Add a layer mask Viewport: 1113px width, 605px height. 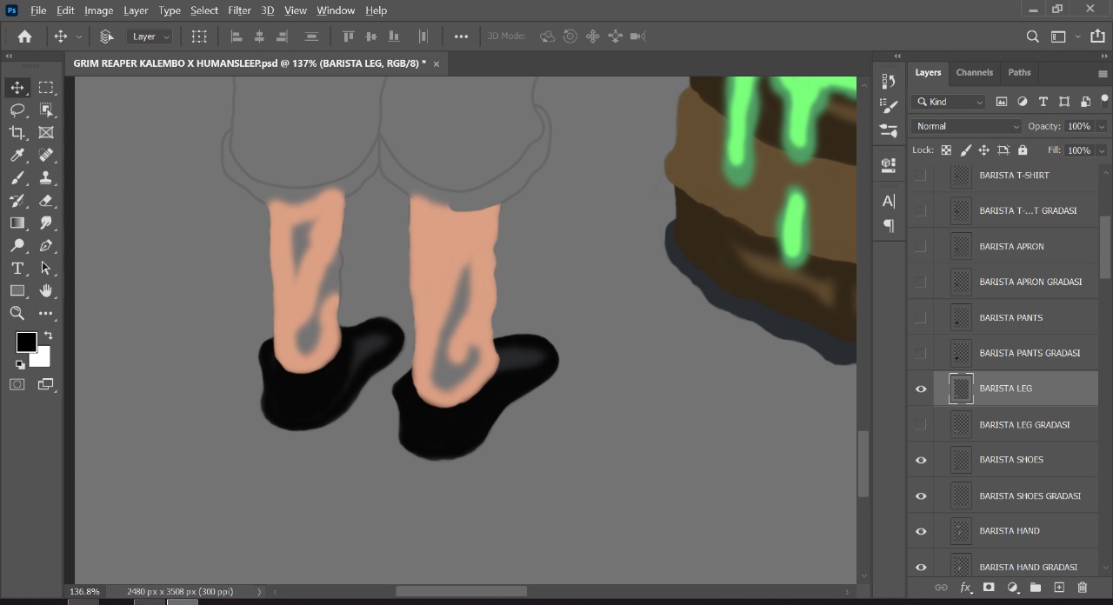989,588
